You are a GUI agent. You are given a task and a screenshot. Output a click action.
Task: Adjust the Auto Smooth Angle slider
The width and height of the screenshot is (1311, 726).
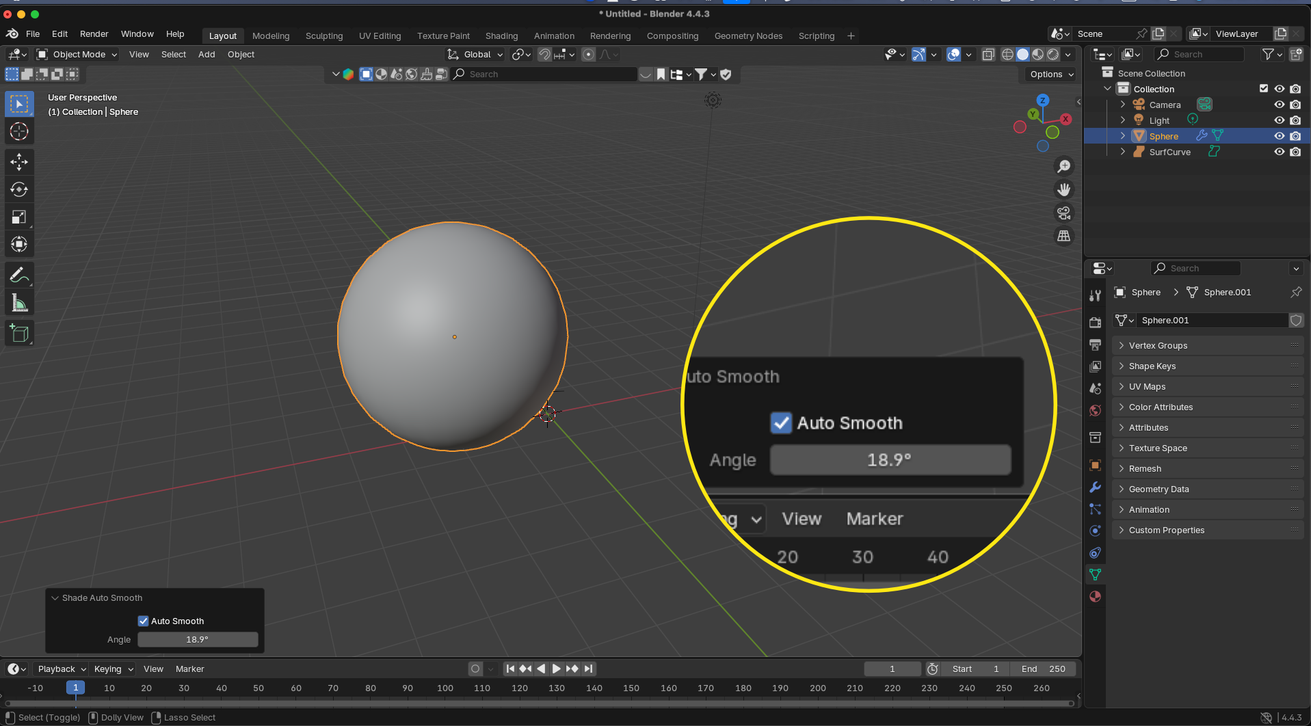(x=198, y=639)
